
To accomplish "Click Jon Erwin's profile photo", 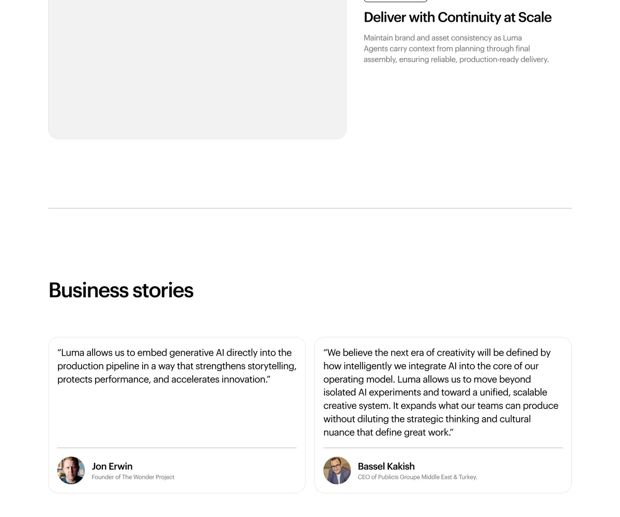I will [71, 470].
